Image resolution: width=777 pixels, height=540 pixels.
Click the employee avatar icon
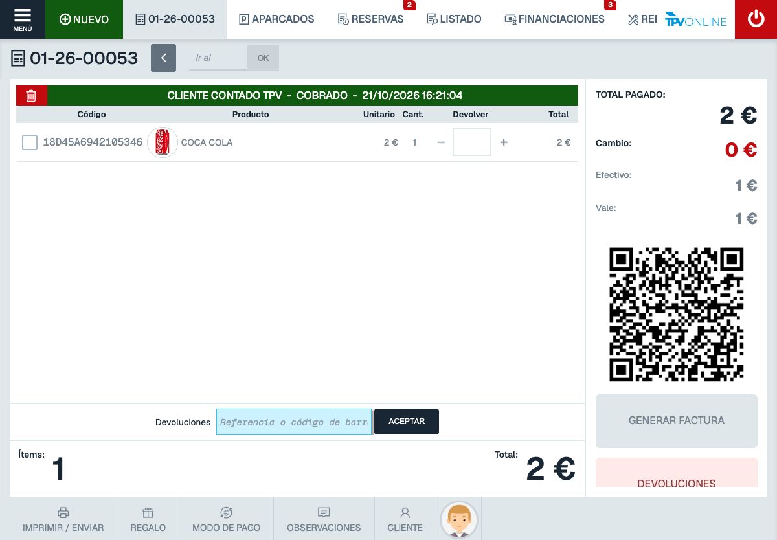[x=459, y=520]
